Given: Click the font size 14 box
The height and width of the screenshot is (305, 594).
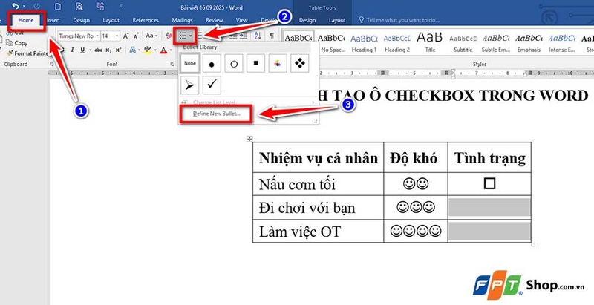Looking at the screenshot, I should (107, 36).
